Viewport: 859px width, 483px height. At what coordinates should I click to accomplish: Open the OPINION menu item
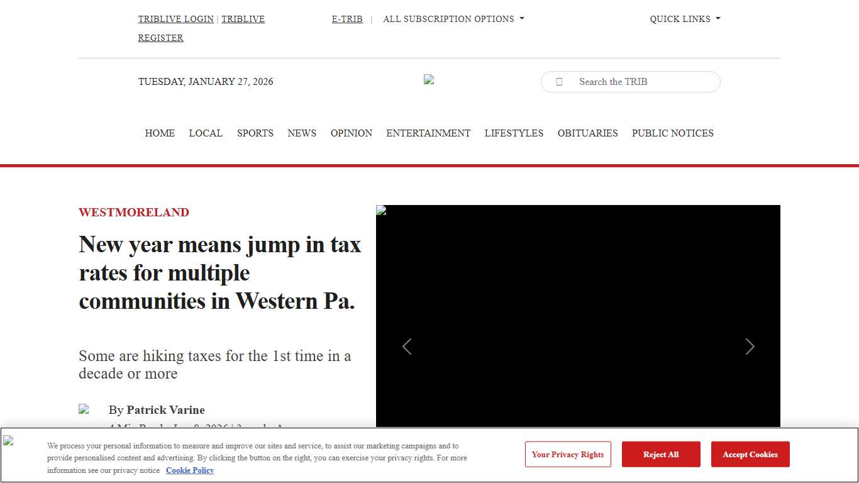pos(351,133)
